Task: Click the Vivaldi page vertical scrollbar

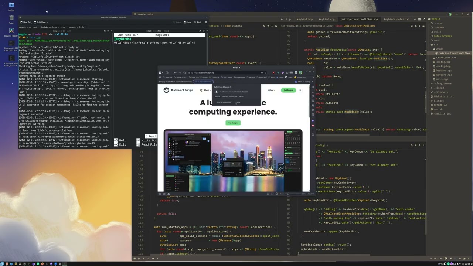Action: (x=310, y=102)
